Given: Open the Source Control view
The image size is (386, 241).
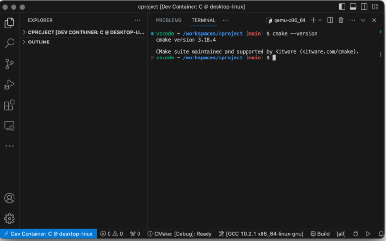Looking at the screenshot, I should coord(9,64).
